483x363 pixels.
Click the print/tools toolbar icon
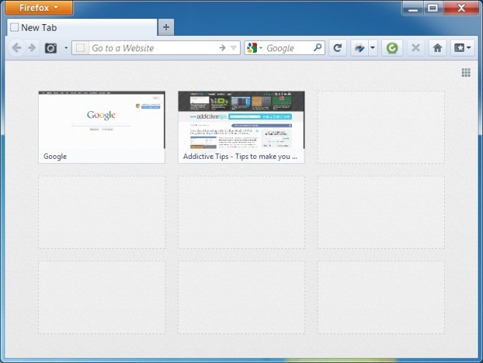[x=359, y=48]
